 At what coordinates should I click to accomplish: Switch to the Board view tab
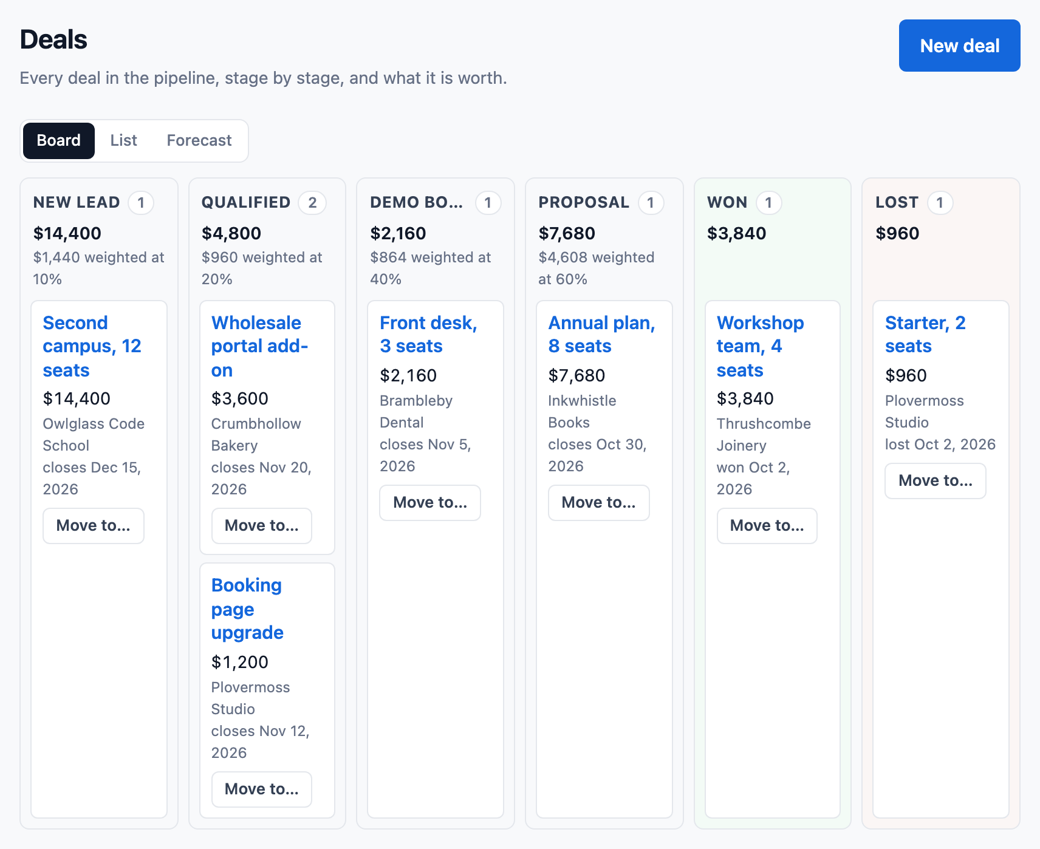pyautogui.click(x=59, y=140)
